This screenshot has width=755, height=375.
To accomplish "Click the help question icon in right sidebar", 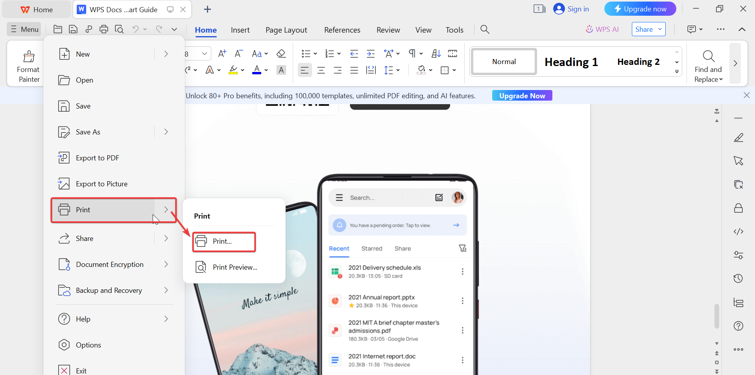I will point(738,326).
